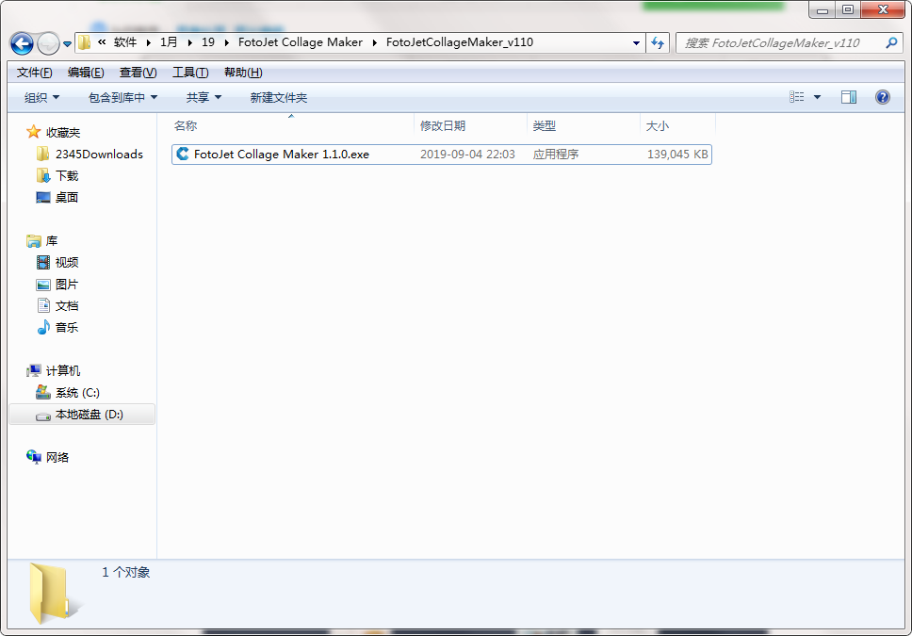
Task: Select the 软件 breadcrumb segment
Action: (125, 41)
